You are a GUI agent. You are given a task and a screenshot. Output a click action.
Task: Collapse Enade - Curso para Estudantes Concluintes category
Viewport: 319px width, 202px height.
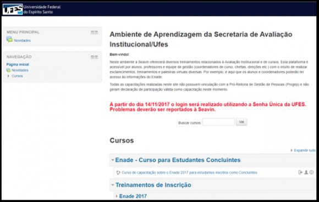113,160
